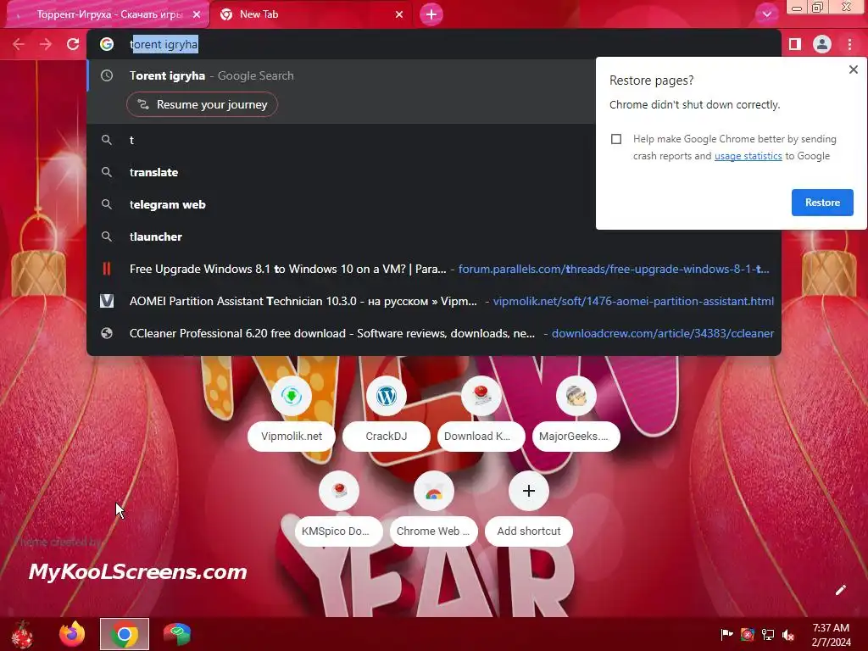The image size is (868, 651).
Task: Open AOMEI Partition Assistant vipmolik suggestion
Action: [x=433, y=301]
